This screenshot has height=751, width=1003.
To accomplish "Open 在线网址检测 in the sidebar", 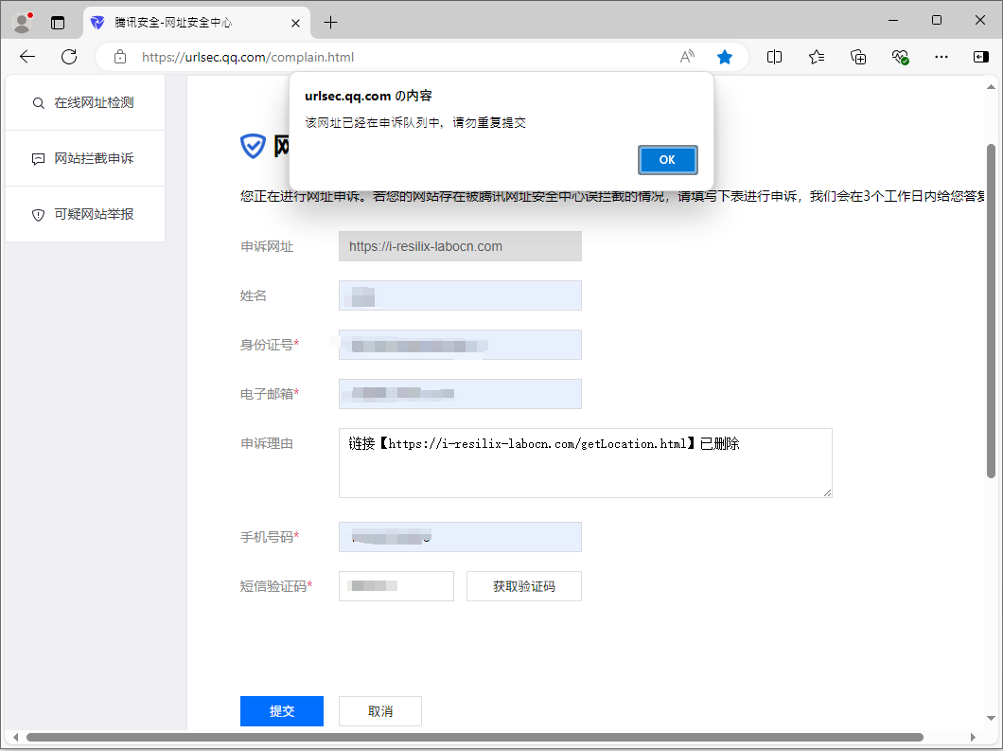I will (84, 102).
